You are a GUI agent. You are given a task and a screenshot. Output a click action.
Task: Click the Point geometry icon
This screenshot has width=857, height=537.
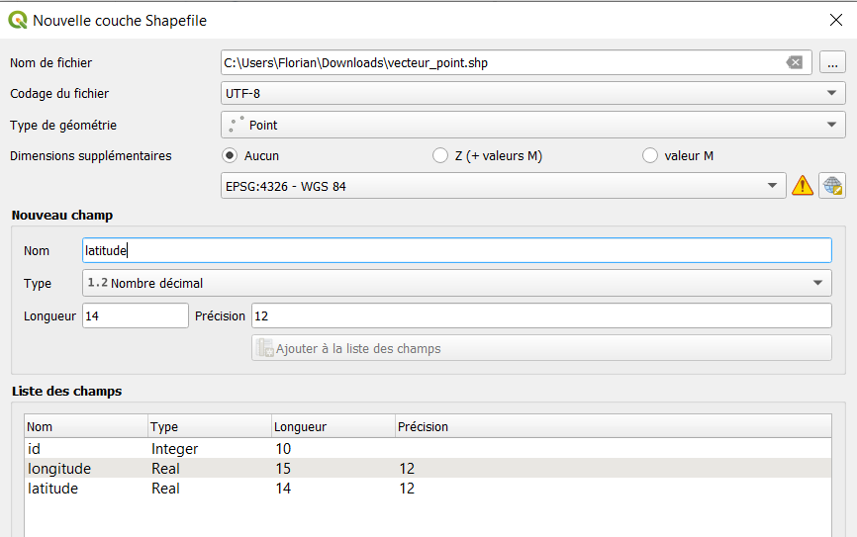coord(237,125)
